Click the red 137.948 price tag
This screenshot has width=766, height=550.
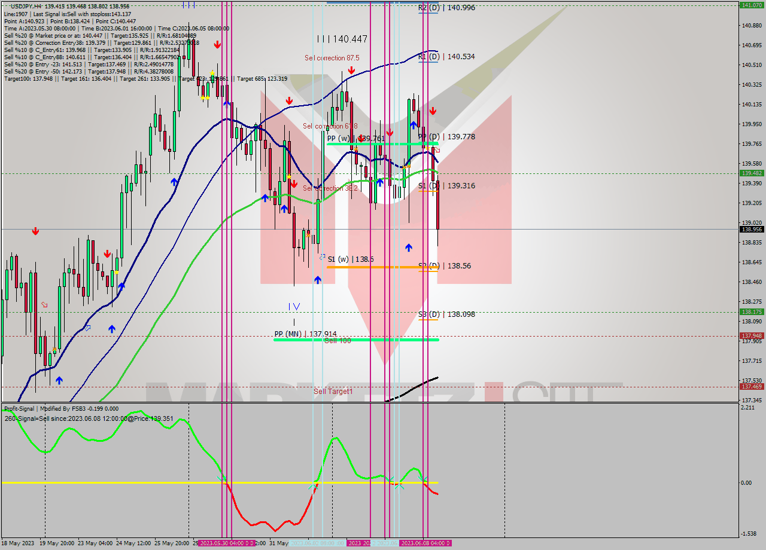[752, 335]
